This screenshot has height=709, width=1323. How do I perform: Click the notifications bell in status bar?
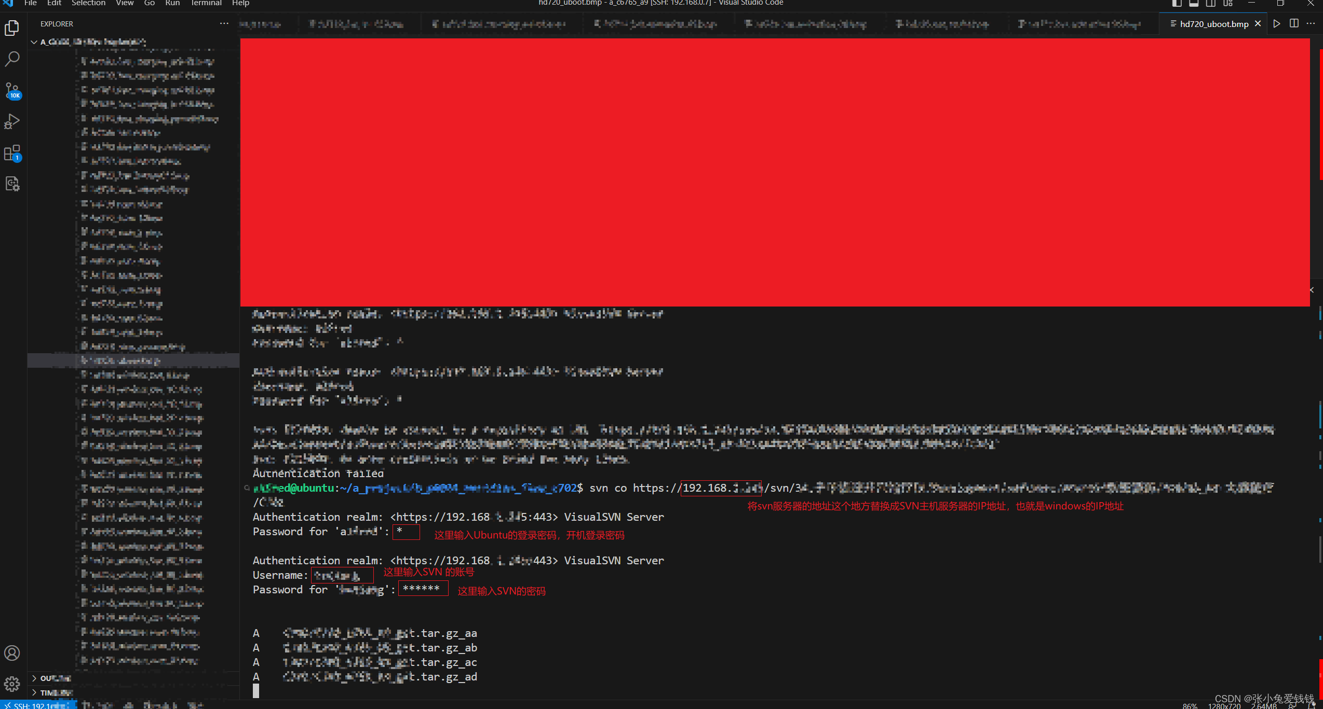(x=1312, y=705)
